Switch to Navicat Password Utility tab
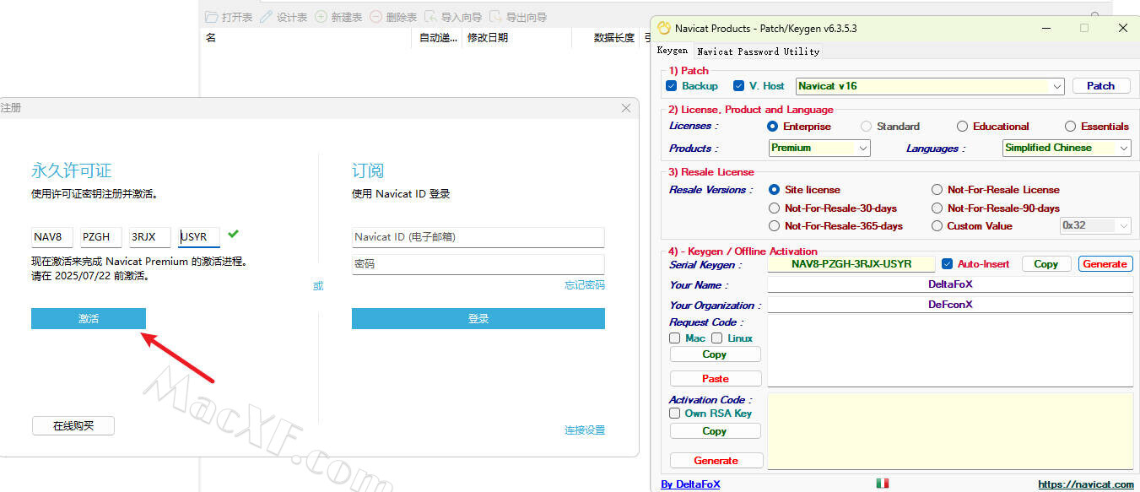This screenshot has width=1140, height=492. click(x=758, y=51)
